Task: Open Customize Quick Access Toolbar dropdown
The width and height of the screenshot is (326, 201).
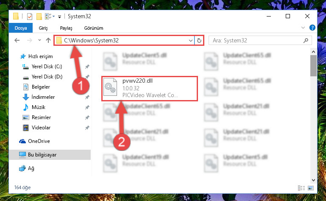Action: (x=59, y=17)
